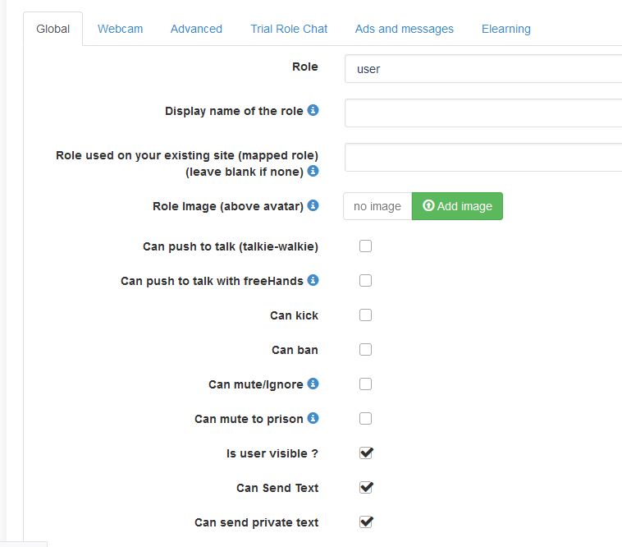This screenshot has width=622, height=547.
Task: Uncheck Can send private text
Action: click(366, 522)
